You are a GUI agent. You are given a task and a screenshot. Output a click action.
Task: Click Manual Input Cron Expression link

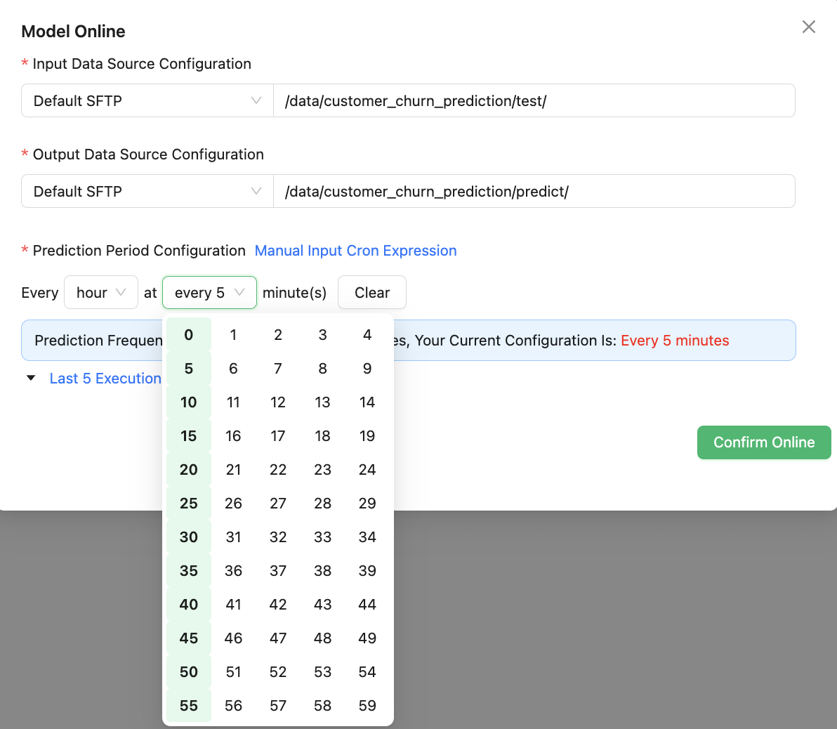point(355,251)
